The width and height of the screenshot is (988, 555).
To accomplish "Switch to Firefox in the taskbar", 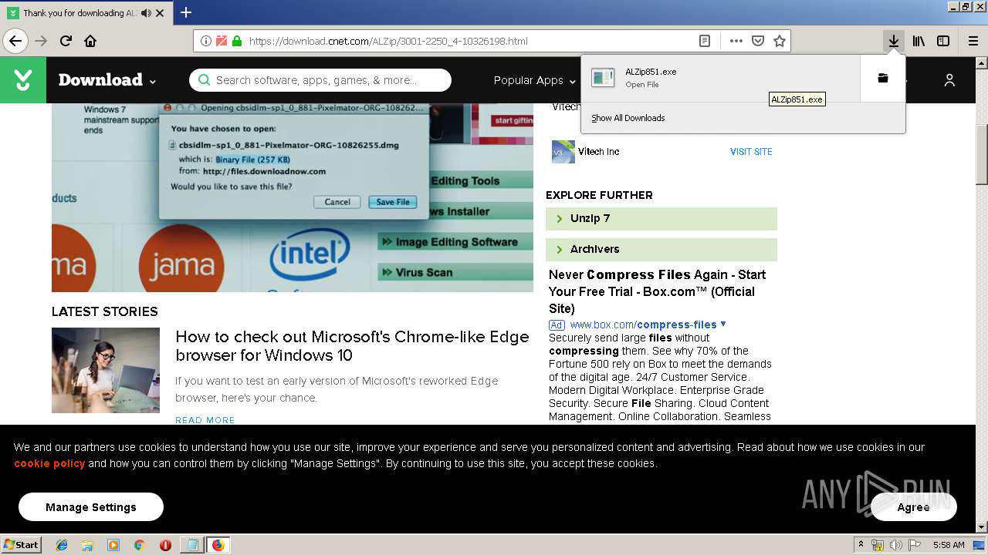I will click(218, 545).
